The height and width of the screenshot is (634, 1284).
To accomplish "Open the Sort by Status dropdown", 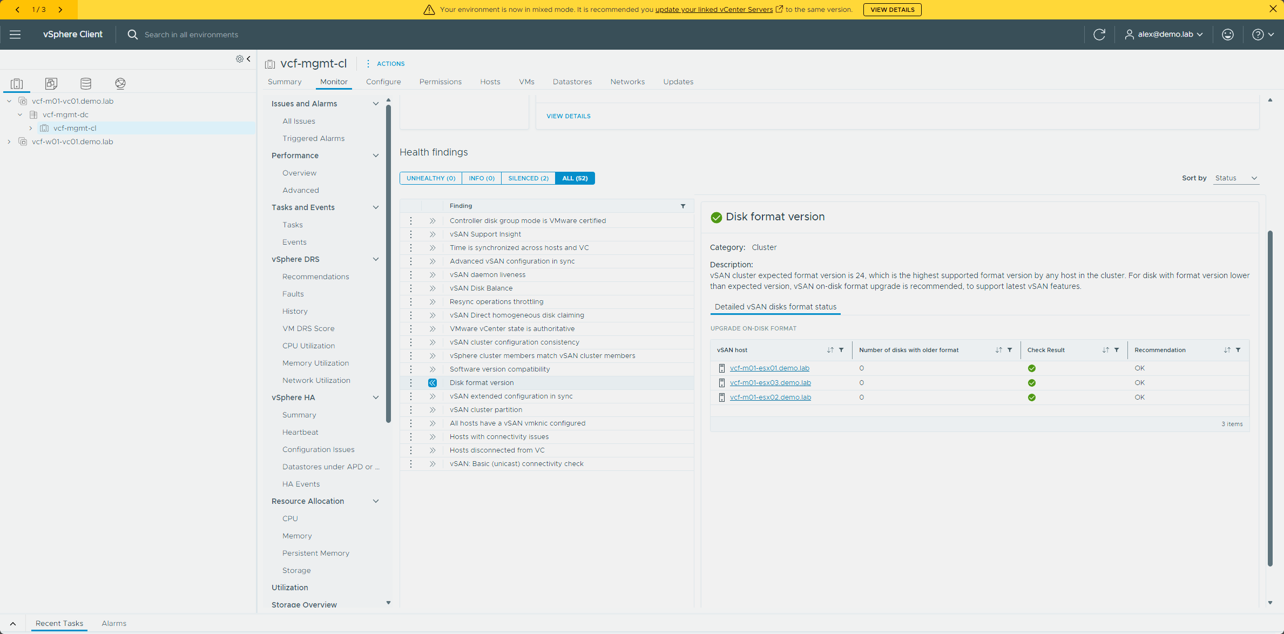I will [1236, 178].
